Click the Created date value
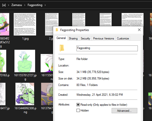 [100, 95]
